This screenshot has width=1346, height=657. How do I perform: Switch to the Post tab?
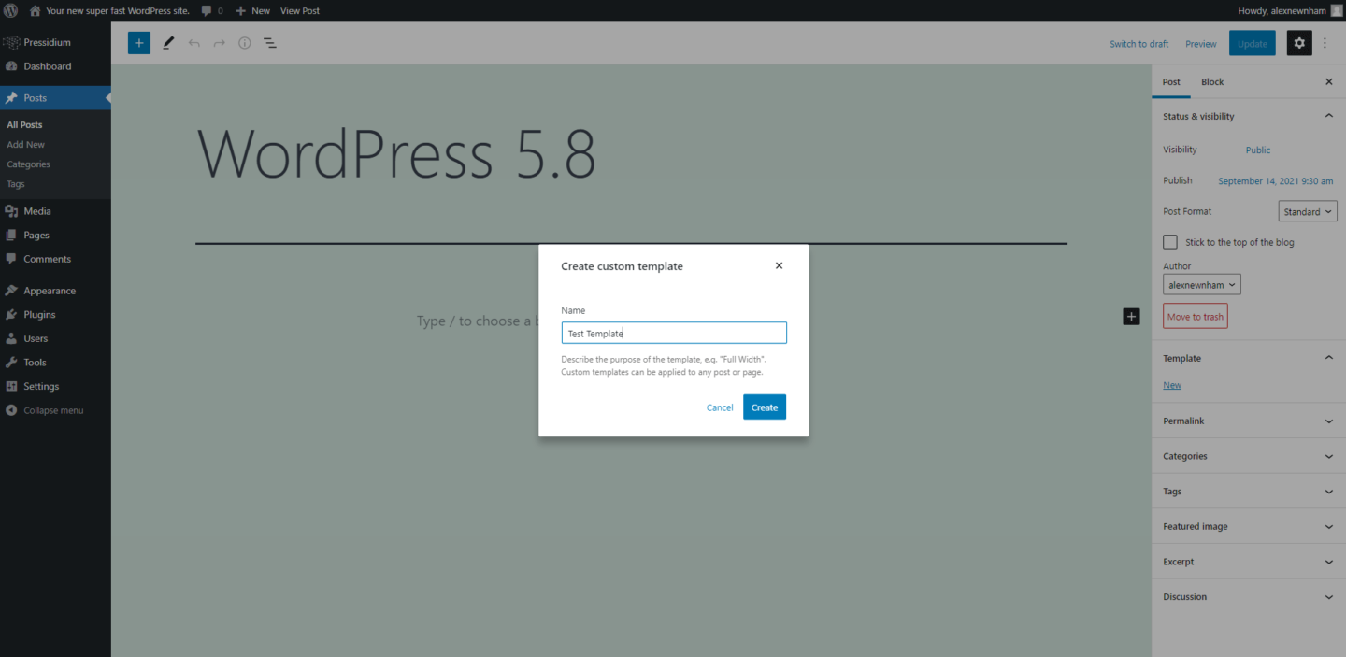pos(1171,82)
